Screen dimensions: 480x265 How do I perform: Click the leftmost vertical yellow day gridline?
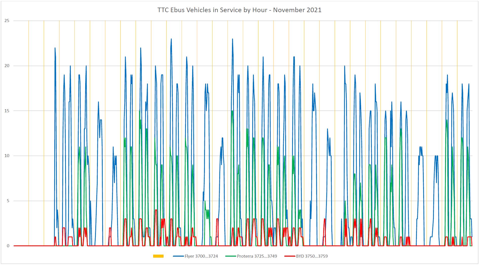click(x=29, y=127)
